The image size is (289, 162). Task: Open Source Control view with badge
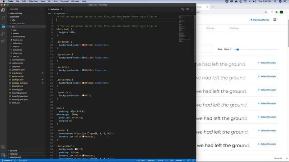[3, 26]
